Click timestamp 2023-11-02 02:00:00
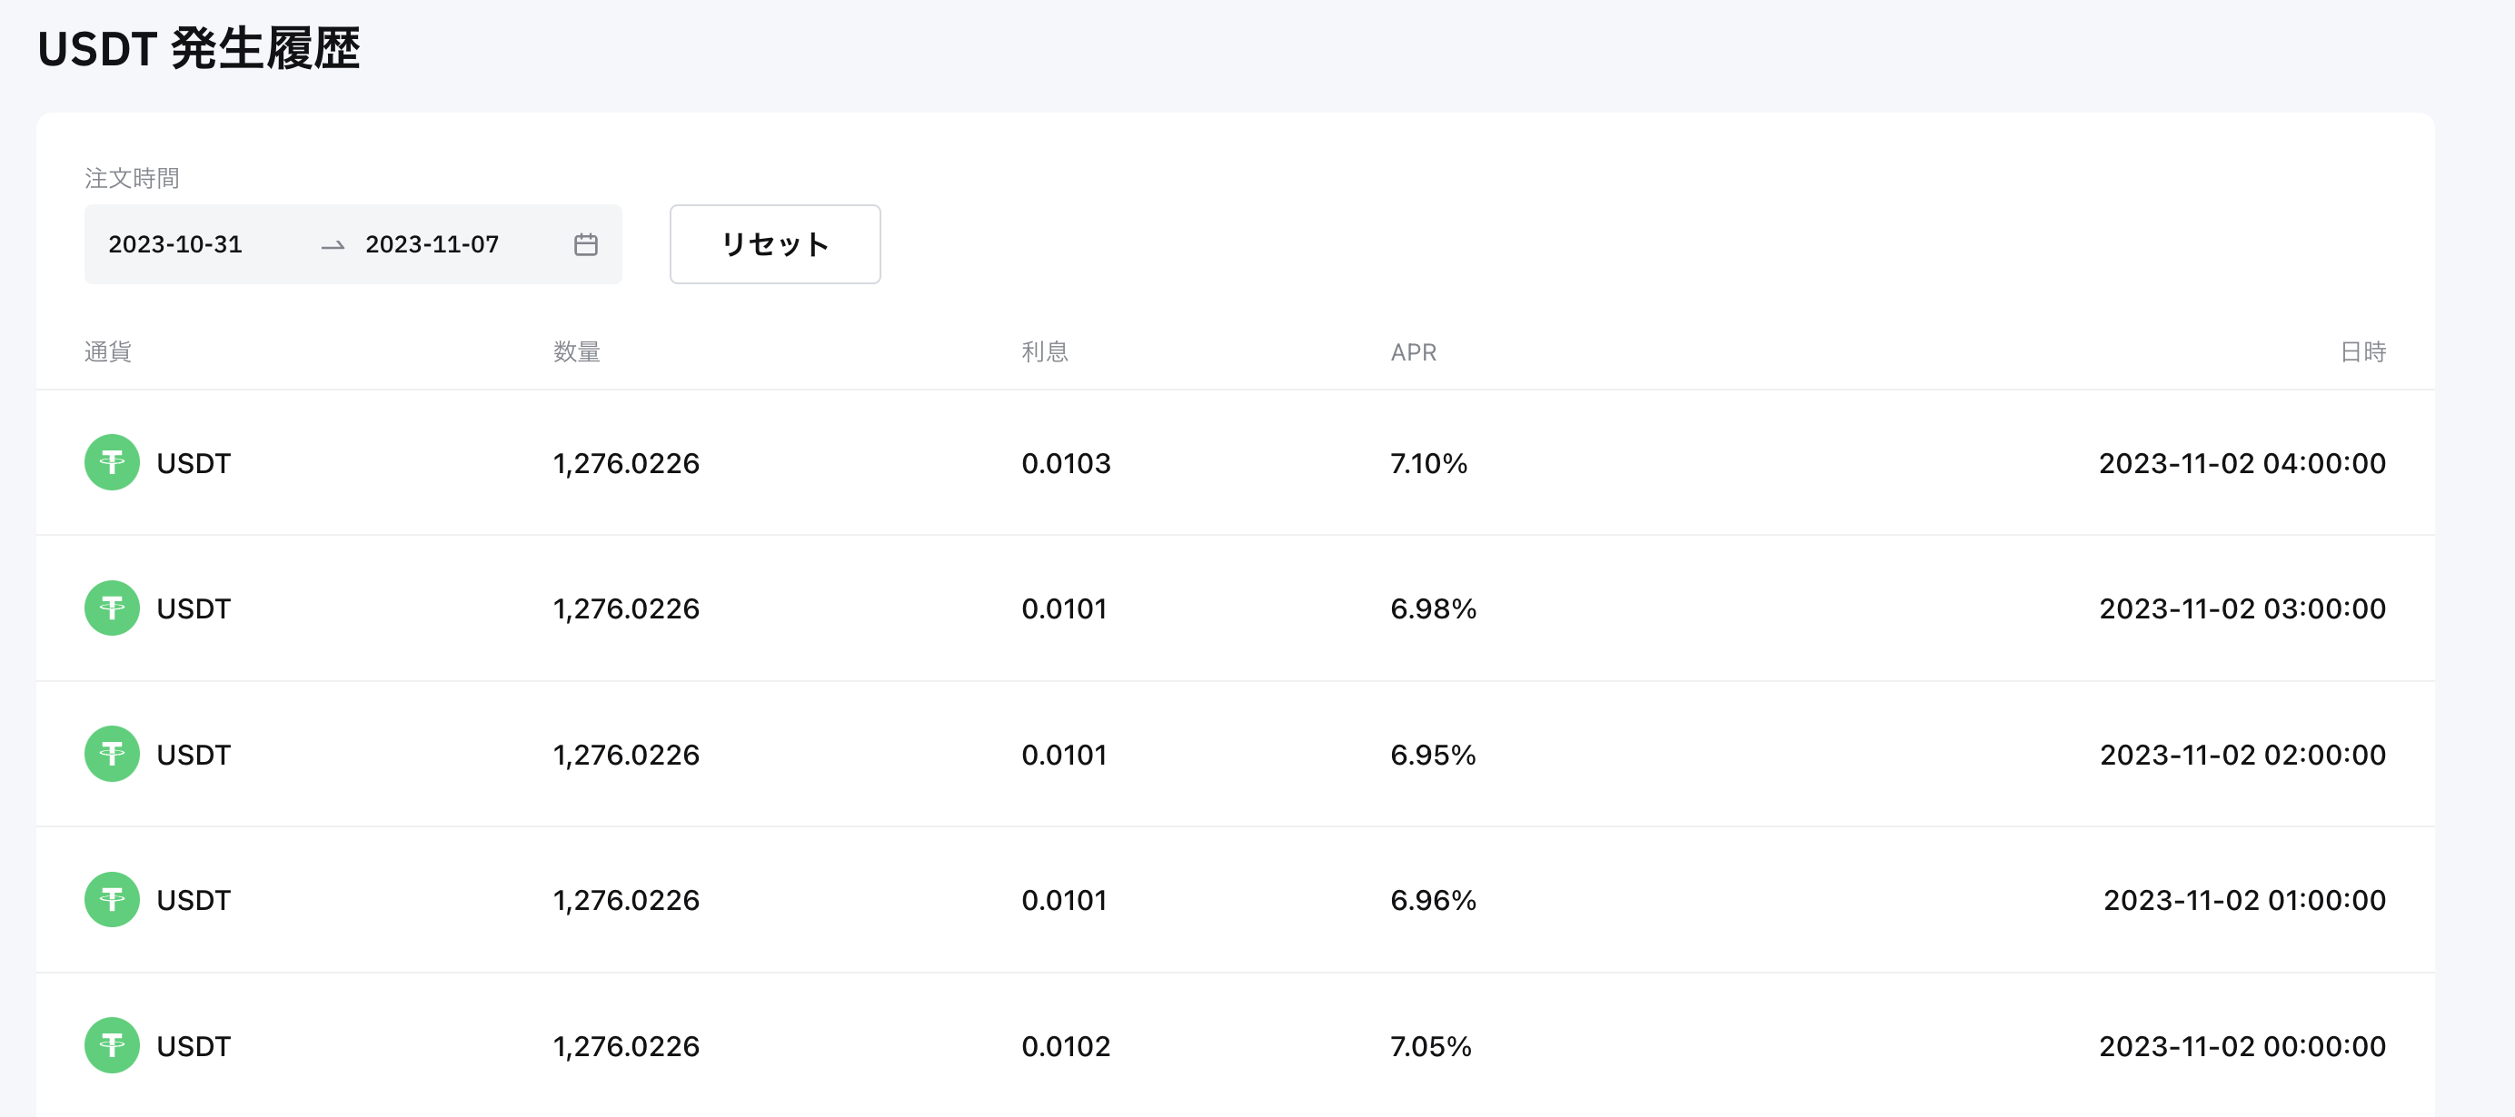This screenshot has height=1117, width=2515. pyautogui.click(x=2242, y=754)
